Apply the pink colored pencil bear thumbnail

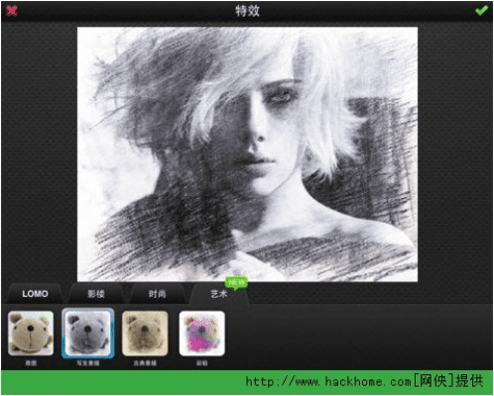[x=202, y=334]
